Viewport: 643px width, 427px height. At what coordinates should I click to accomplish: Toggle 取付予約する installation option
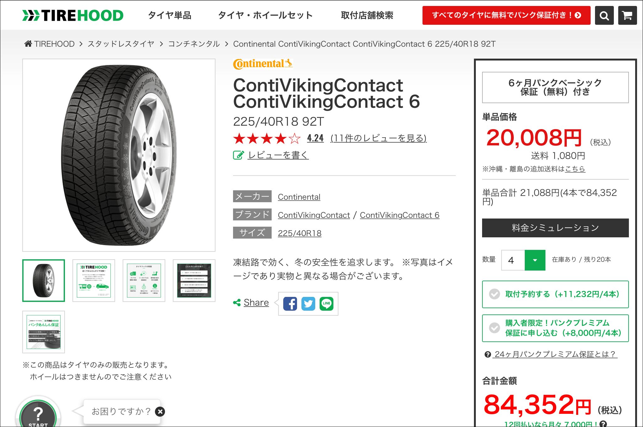tap(555, 294)
